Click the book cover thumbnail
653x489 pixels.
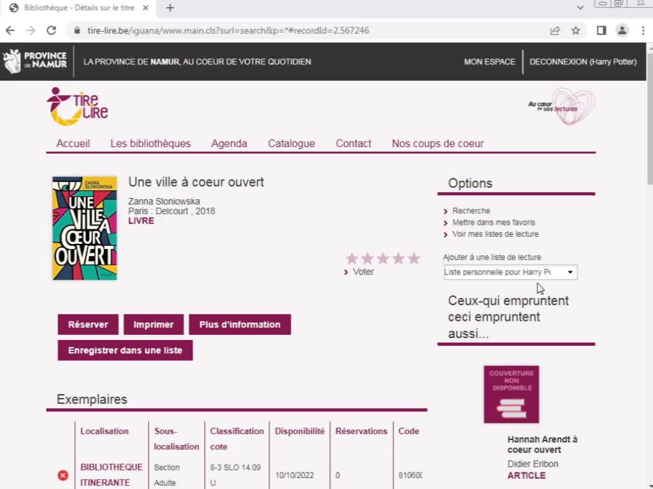pyautogui.click(x=85, y=229)
